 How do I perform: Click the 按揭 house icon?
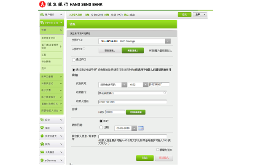(42, 144)
